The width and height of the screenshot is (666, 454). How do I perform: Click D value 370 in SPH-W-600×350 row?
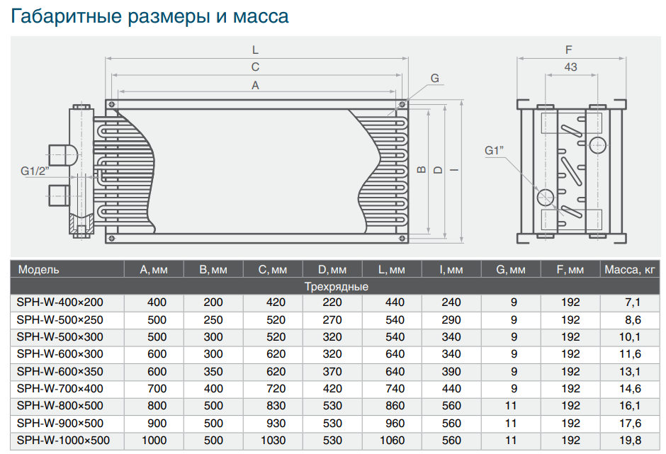(x=332, y=372)
